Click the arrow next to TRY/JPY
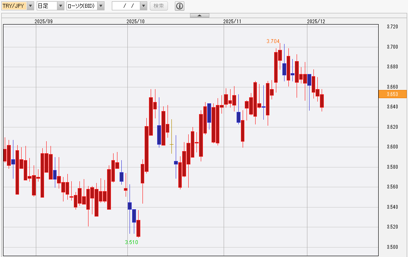408x257 pixels. (31, 6)
